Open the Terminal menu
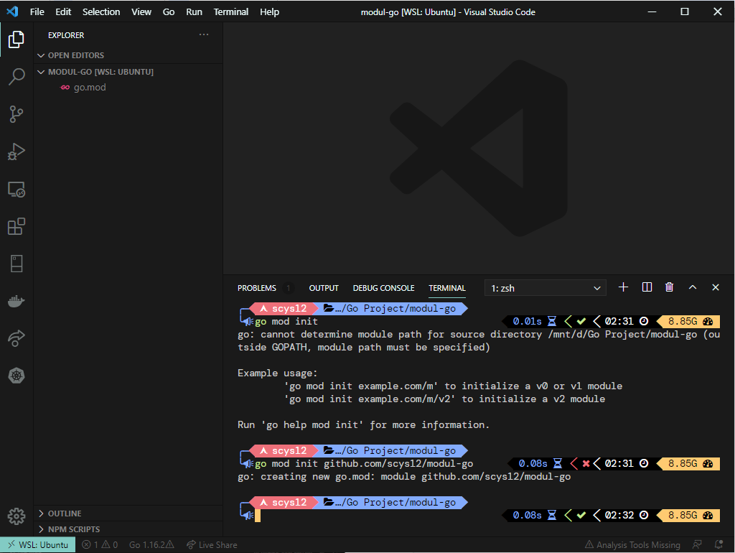This screenshot has height=553, width=735. (x=231, y=11)
